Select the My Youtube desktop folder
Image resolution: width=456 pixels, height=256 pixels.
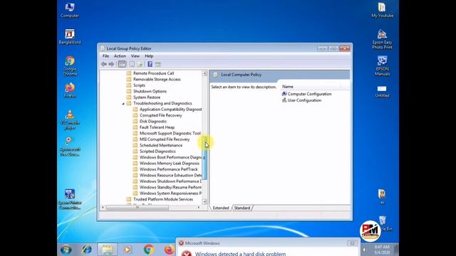(x=382, y=10)
